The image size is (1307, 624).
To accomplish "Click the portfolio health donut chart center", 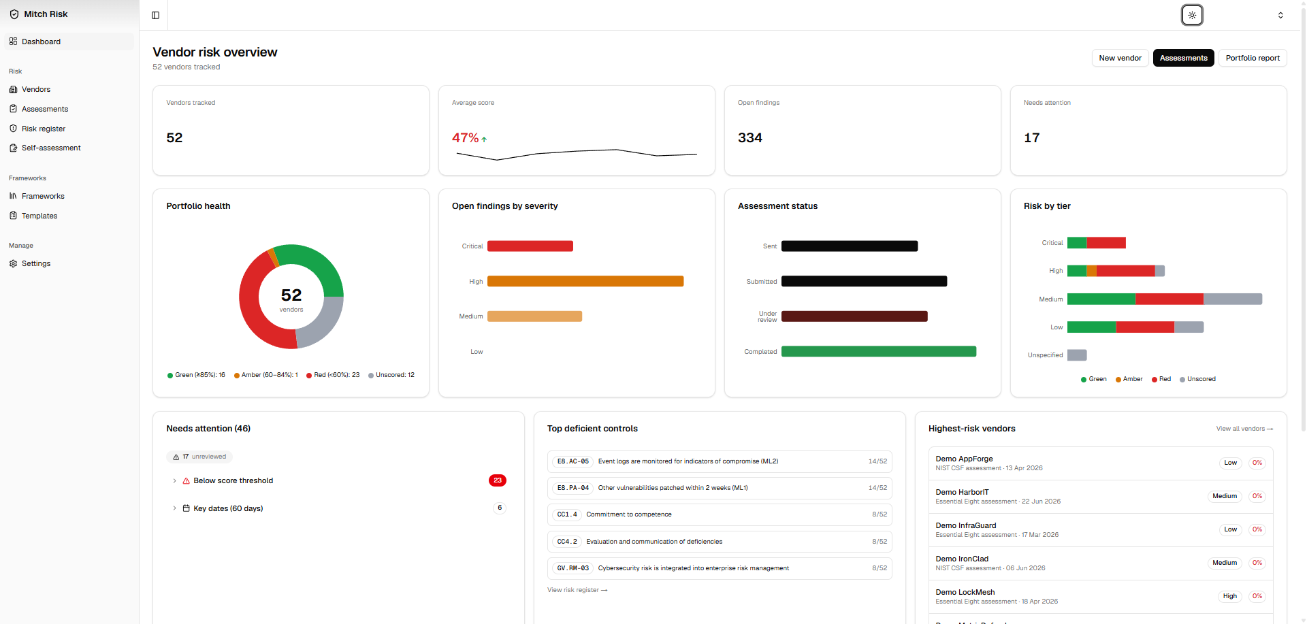I will coord(291,297).
